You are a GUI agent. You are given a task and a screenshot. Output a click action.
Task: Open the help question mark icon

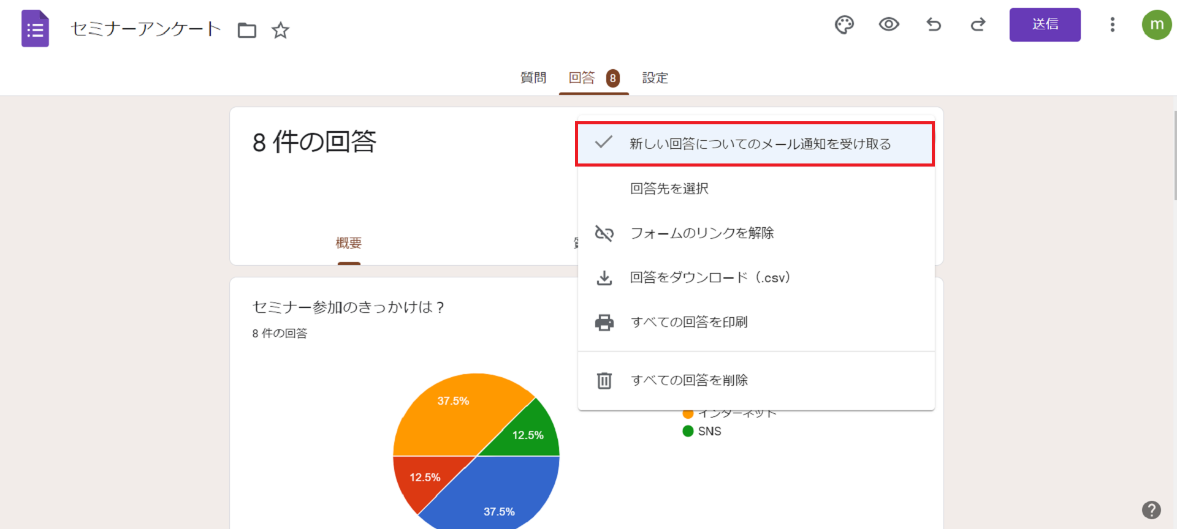(x=1151, y=509)
